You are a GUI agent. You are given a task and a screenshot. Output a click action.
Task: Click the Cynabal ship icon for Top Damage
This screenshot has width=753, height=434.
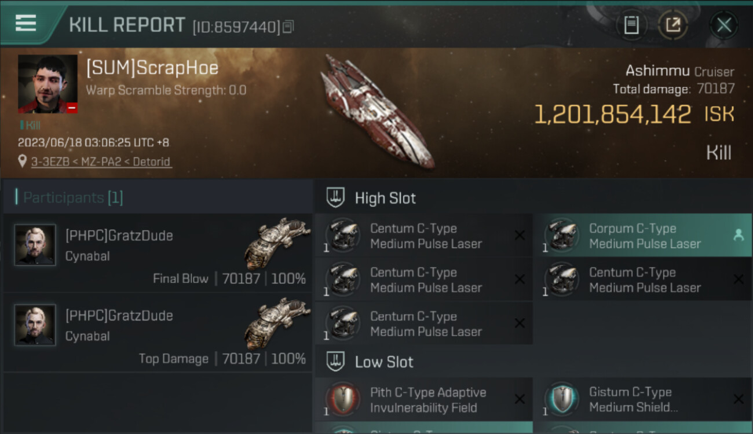pyautogui.click(x=277, y=324)
